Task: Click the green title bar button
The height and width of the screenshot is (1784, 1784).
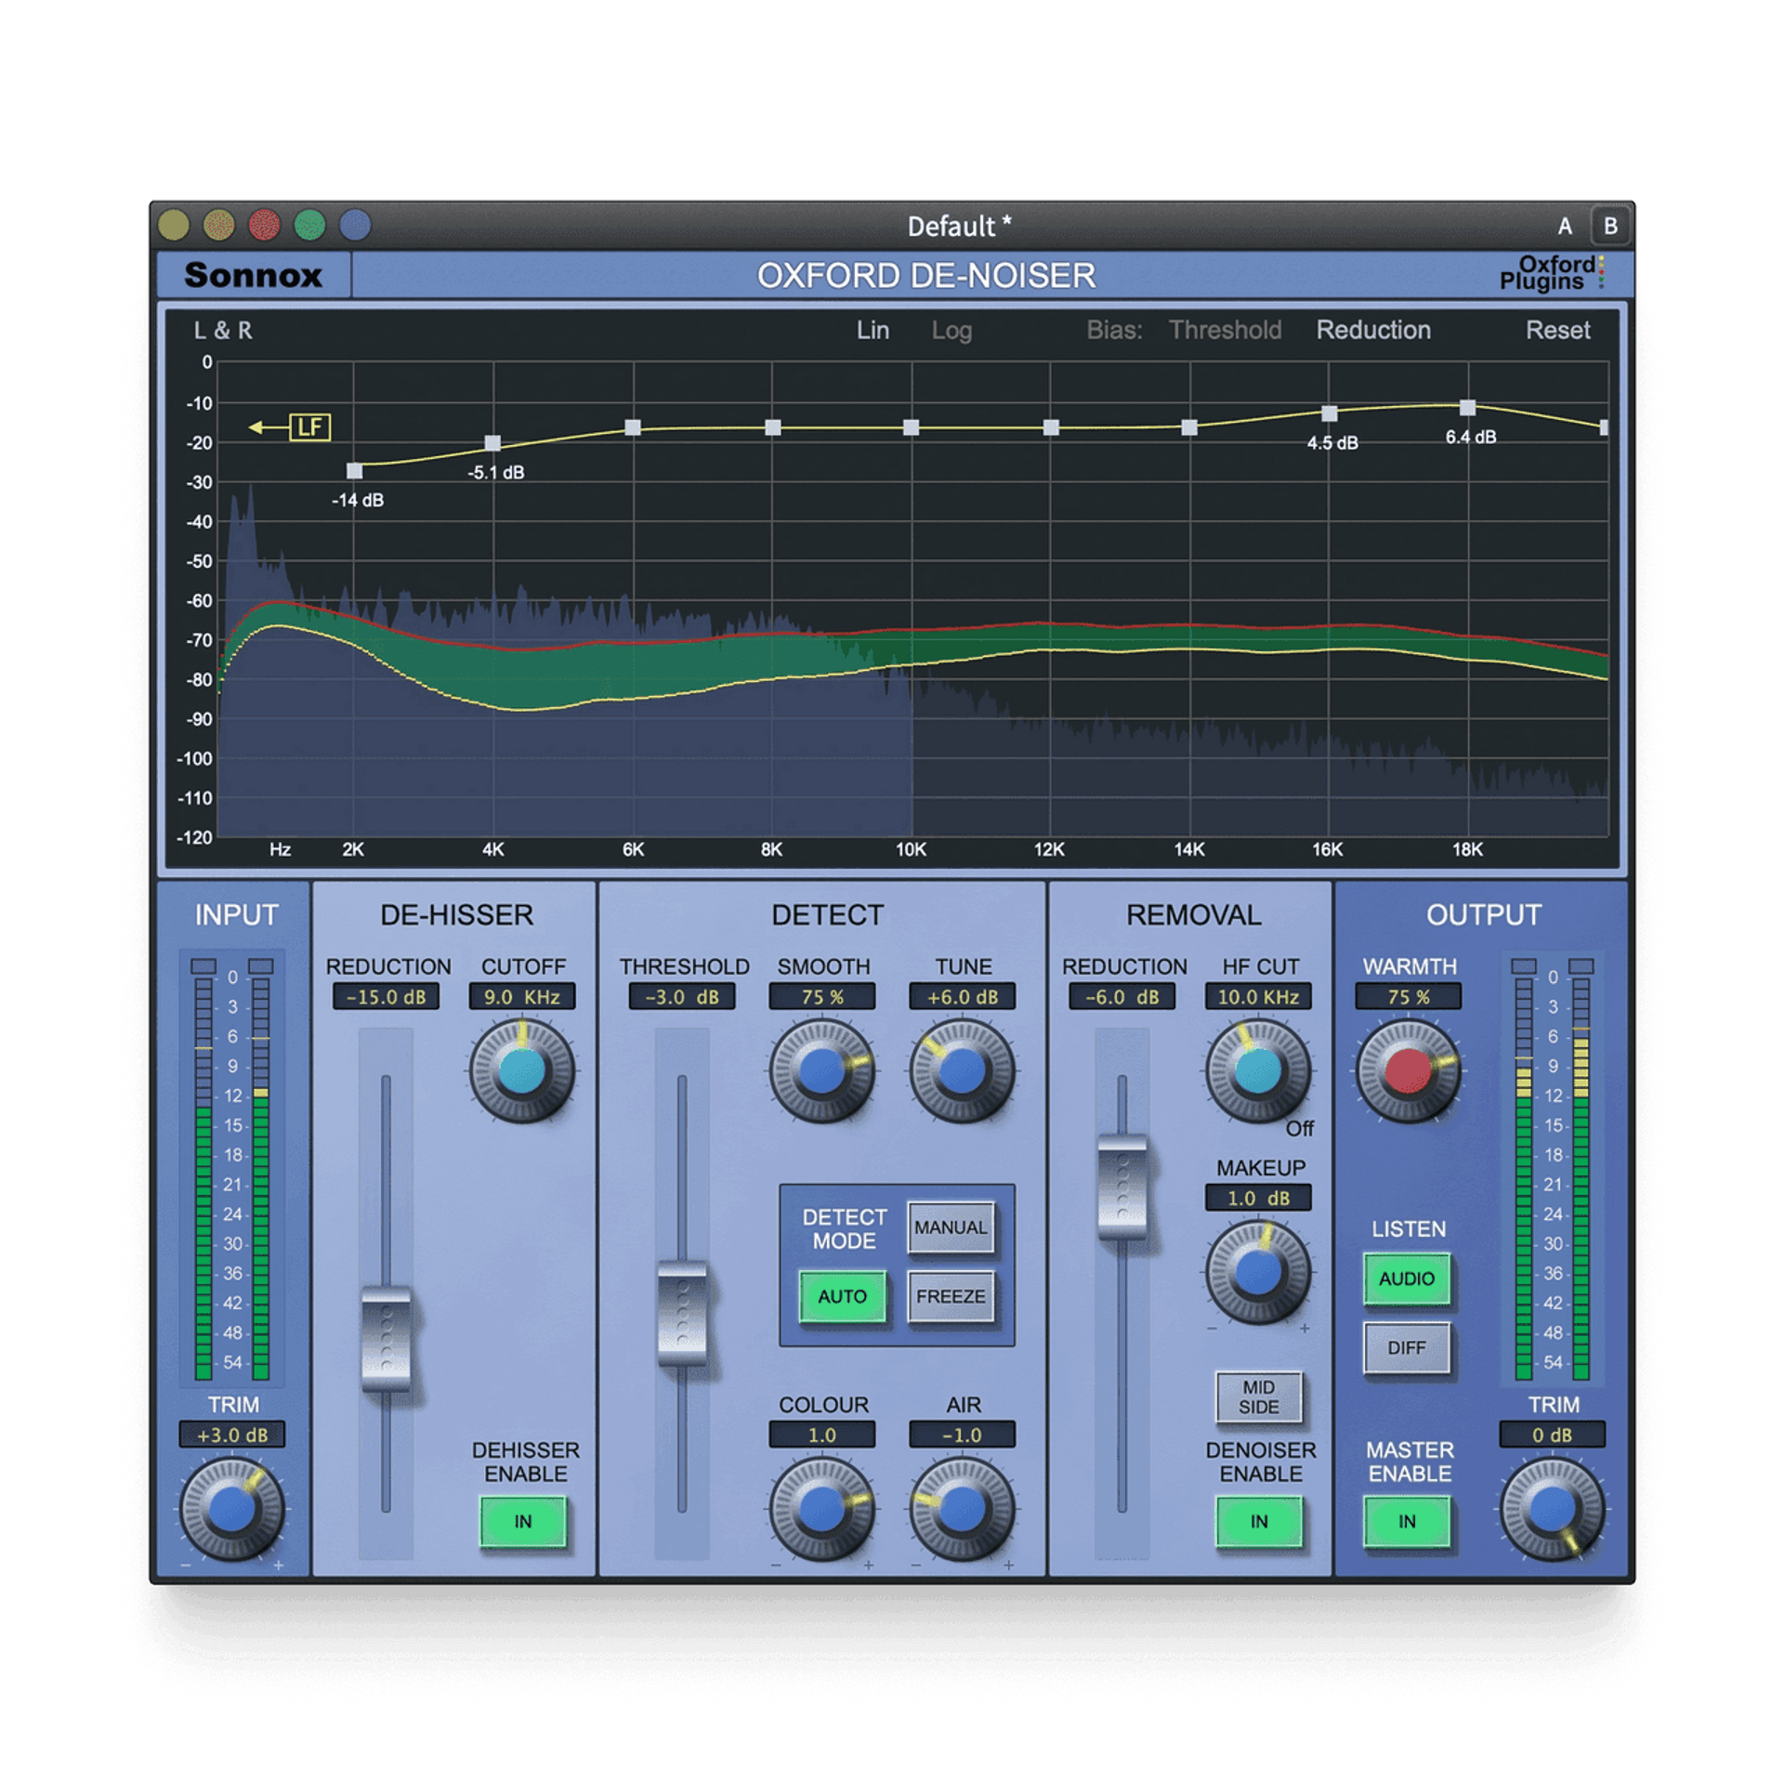Action: [310, 225]
